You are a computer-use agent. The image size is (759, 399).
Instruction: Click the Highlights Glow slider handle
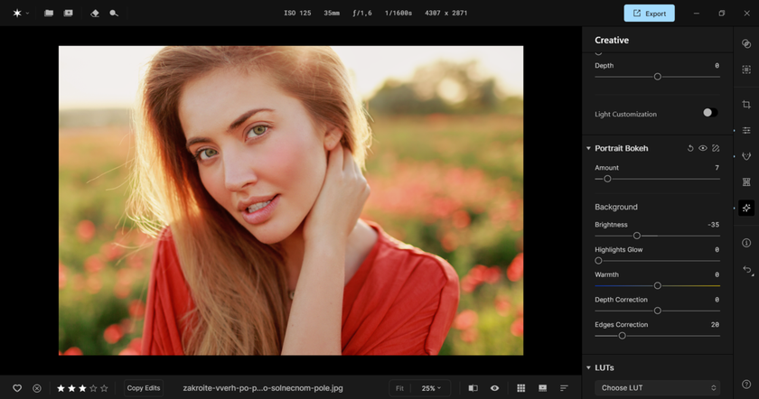coord(598,261)
